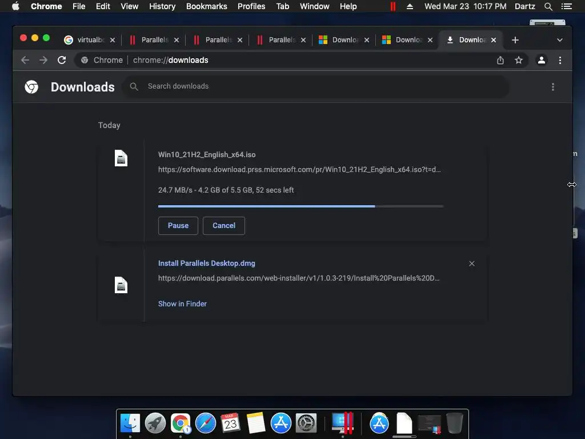This screenshot has height=439, width=585.
Task: Click Show in Finder link
Action: tap(182, 304)
